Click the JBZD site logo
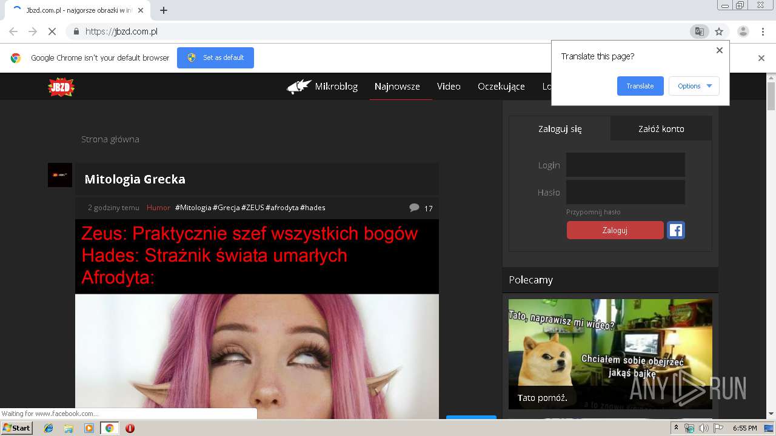776x436 pixels. point(61,87)
